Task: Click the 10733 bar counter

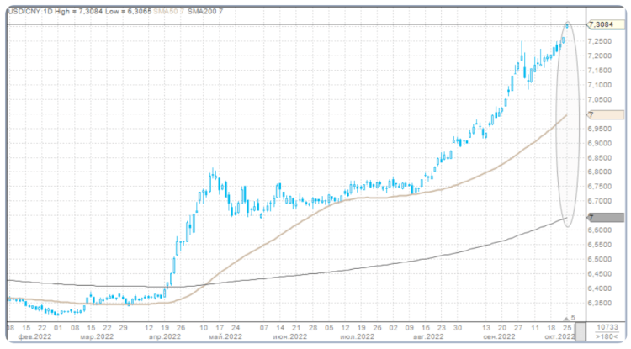Action: point(604,327)
